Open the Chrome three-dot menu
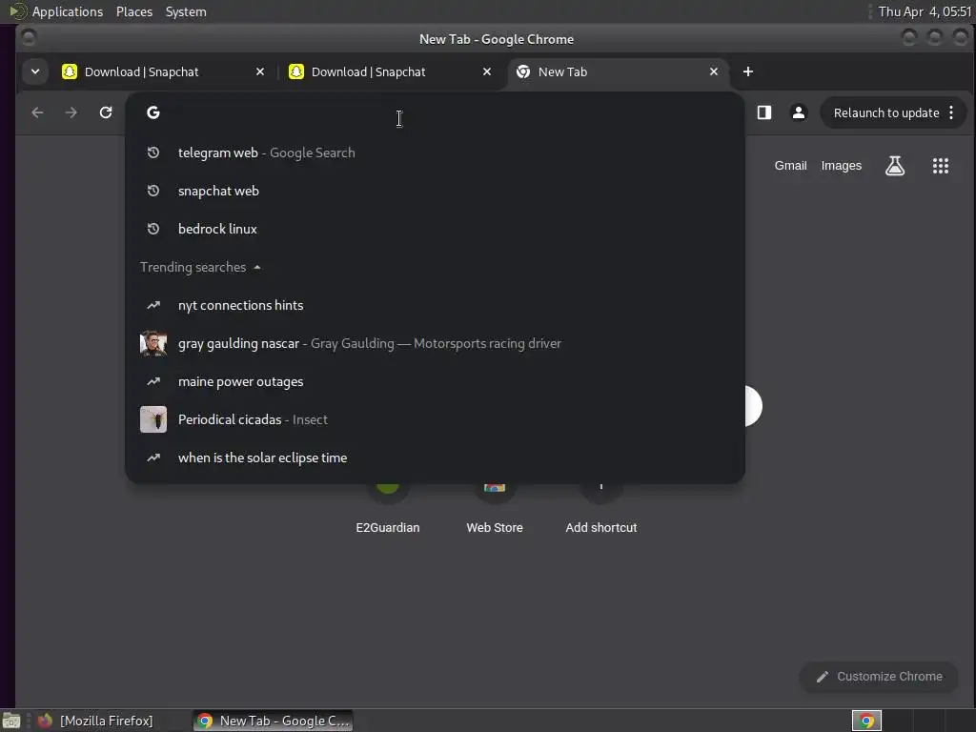976x732 pixels. [951, 112]
